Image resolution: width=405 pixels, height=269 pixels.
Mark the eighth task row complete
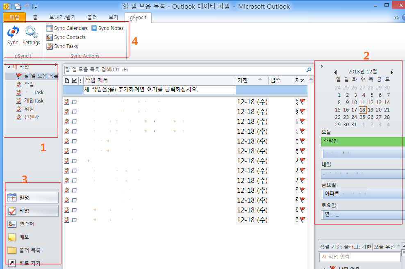click(x=74, y=171)
